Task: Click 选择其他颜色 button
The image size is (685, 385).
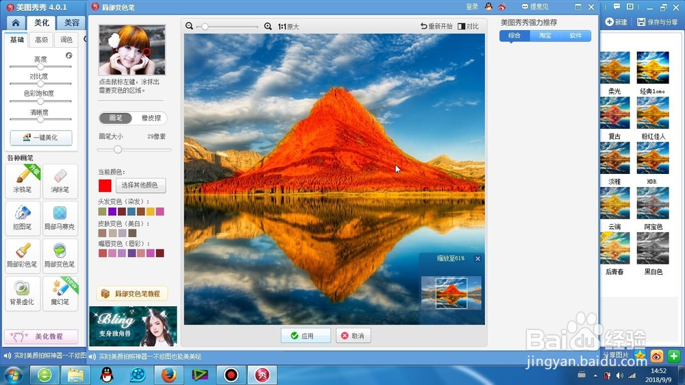Action: pyautogui.click(x=140, y=185)
